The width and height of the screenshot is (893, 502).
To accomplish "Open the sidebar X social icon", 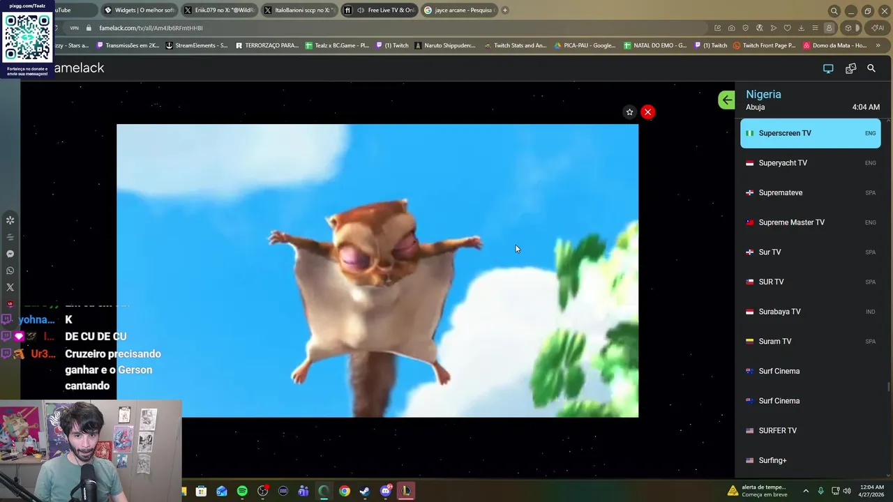I will [10, 287].
